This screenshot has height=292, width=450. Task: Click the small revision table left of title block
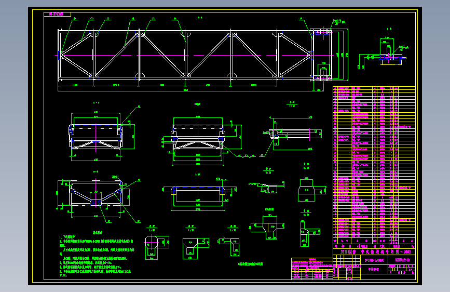[x=312, y=269]
